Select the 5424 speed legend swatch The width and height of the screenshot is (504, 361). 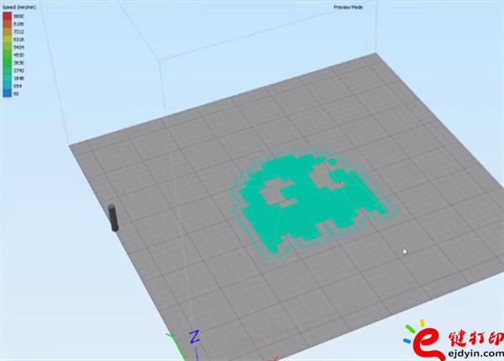[x=5, y=47]
